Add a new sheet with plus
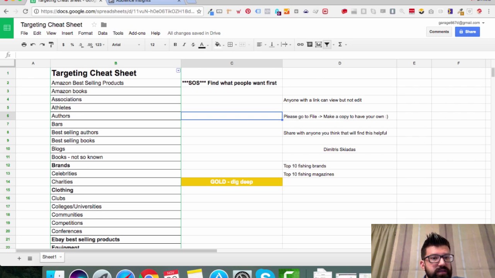Image resolution: width=495 pixels, height=278 pixels. [19, 258]
